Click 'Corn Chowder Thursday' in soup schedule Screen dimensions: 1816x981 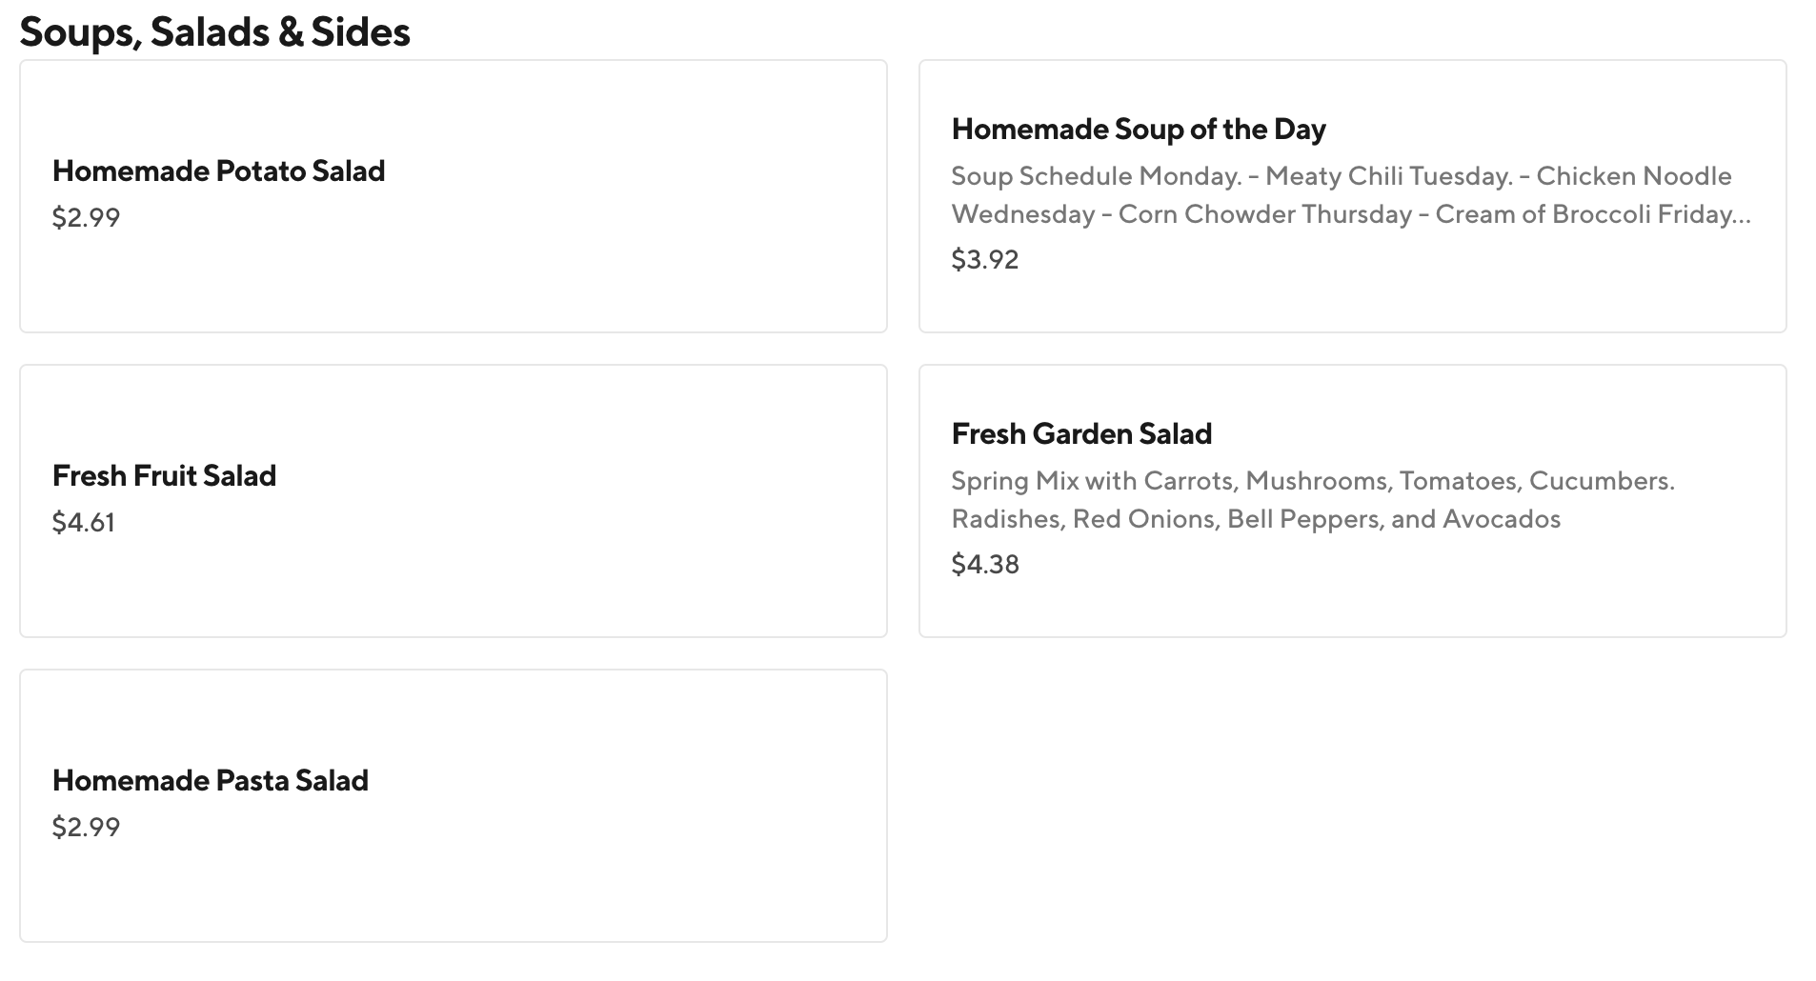pyautogui.click(x=1264, y=214)
